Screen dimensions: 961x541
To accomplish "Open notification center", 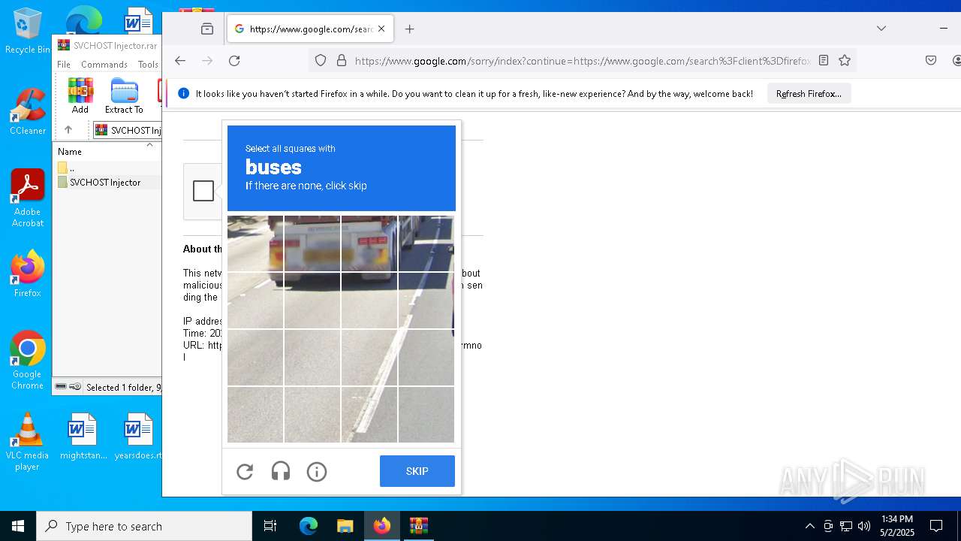I will pos(936,526).
